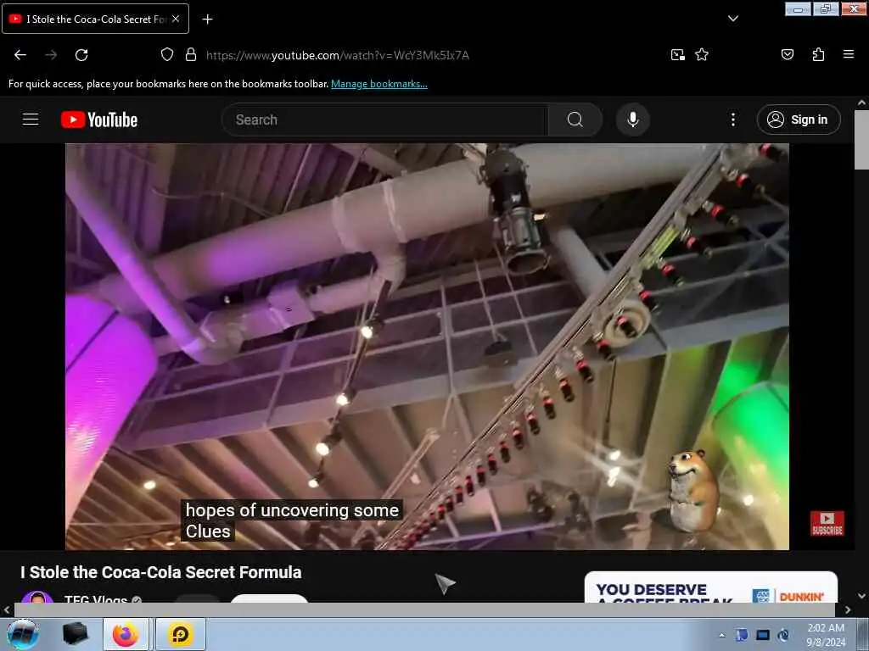
Task: Open the Dunkin ad banner
Action: (x=711, y=587)
